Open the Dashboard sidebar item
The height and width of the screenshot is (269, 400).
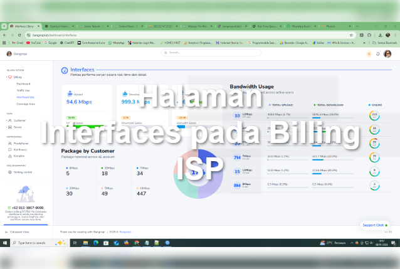23,83
